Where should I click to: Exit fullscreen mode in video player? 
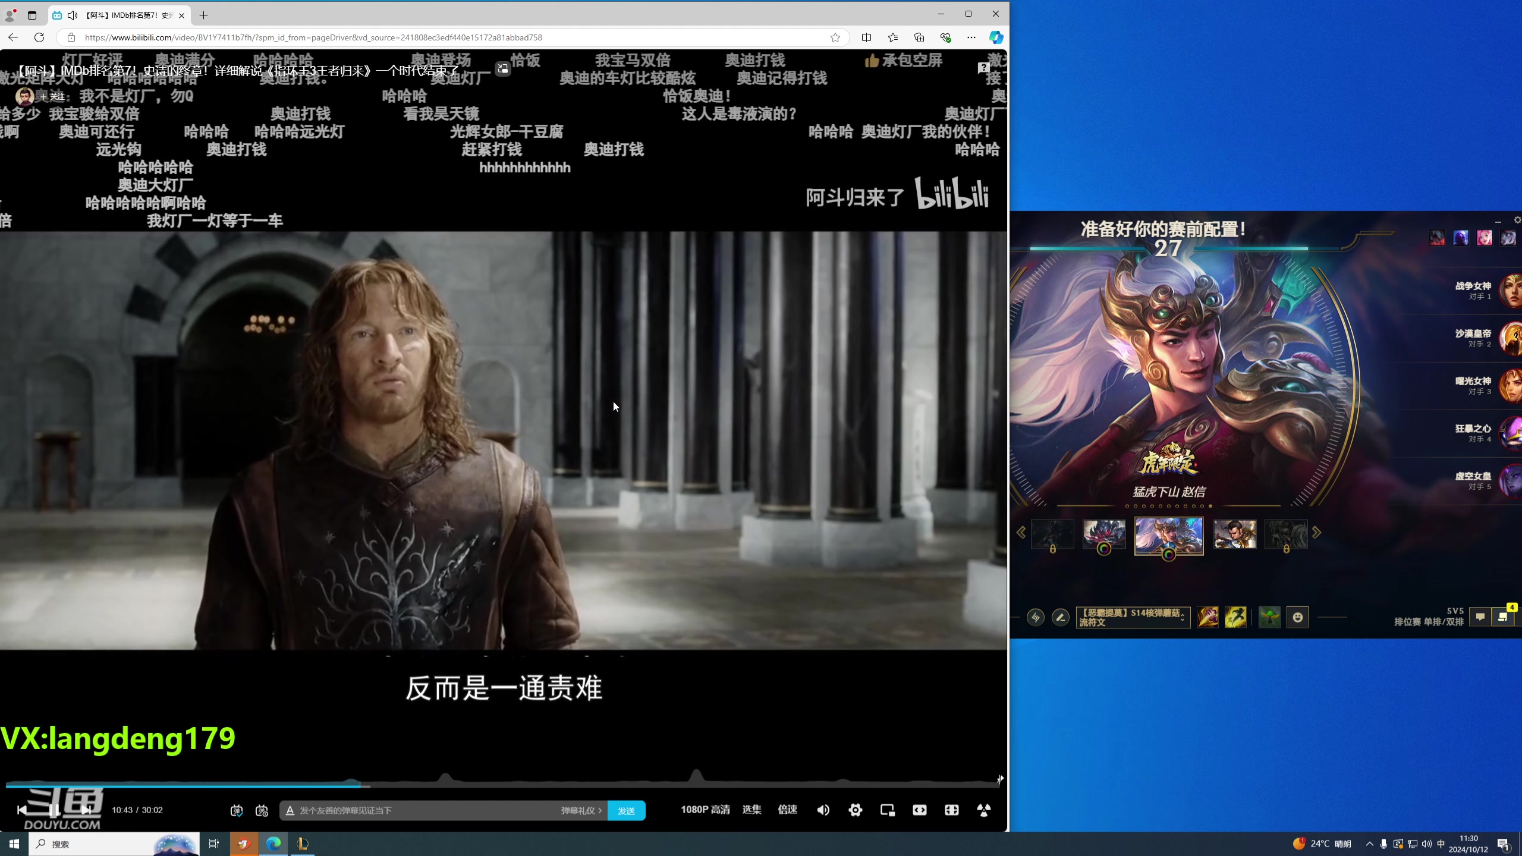(x=984, y=810)
